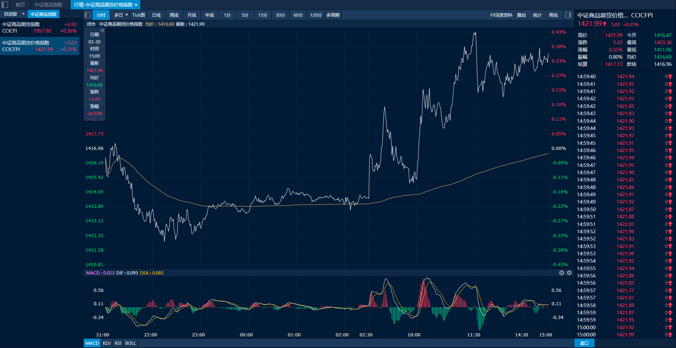Click the 今开 1416.47 quote value
This screenshot has width=676, height=348.
[x=663, y=35]
